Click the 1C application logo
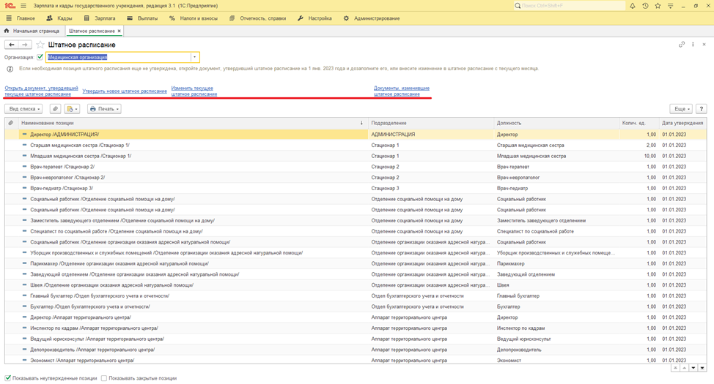This screenshot has width=714, height=384. 10,6
